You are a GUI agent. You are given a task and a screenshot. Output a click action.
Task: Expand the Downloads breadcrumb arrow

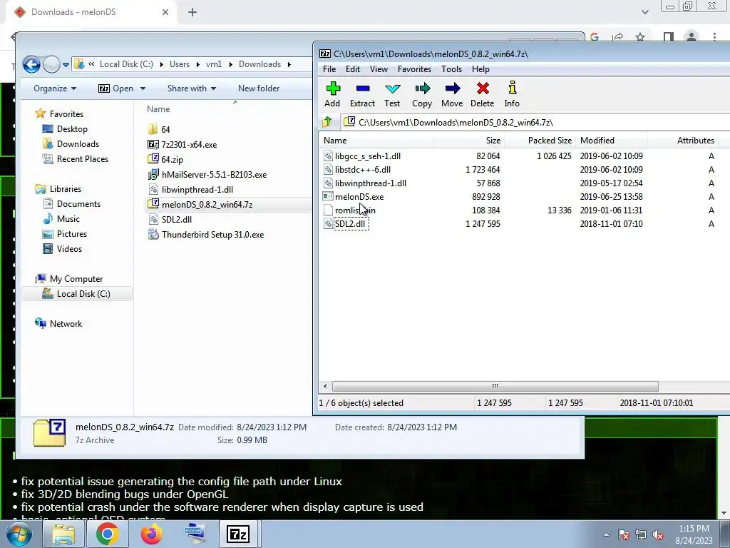(289, 64)
